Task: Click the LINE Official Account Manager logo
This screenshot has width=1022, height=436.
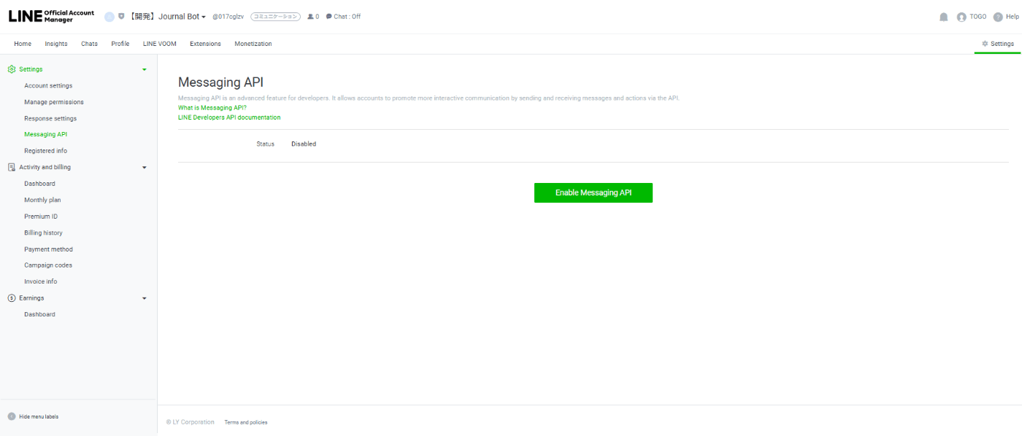Action: click(x=51, y=16)
